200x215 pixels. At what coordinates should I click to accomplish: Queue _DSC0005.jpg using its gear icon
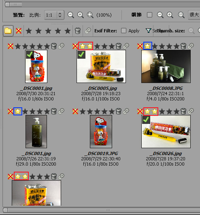(126, 46)
